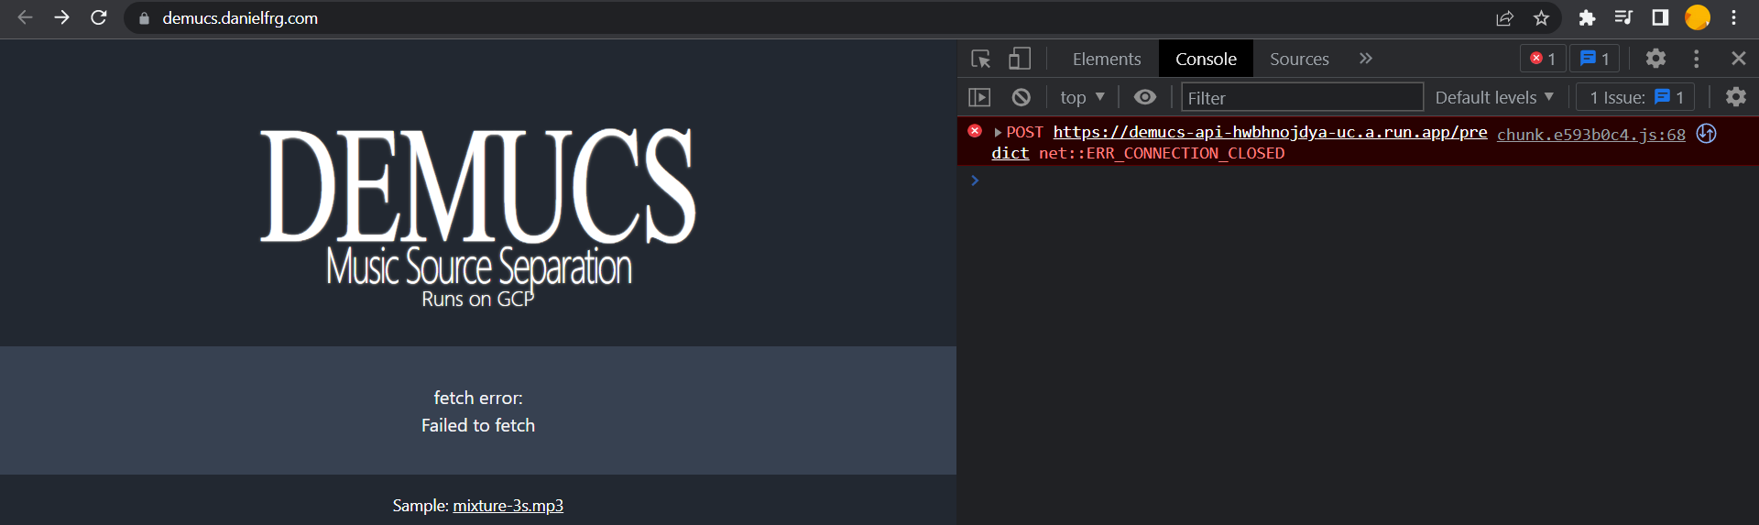Toggle the DevTools device toolbar
The image size is (1759, 525).
1020,59
